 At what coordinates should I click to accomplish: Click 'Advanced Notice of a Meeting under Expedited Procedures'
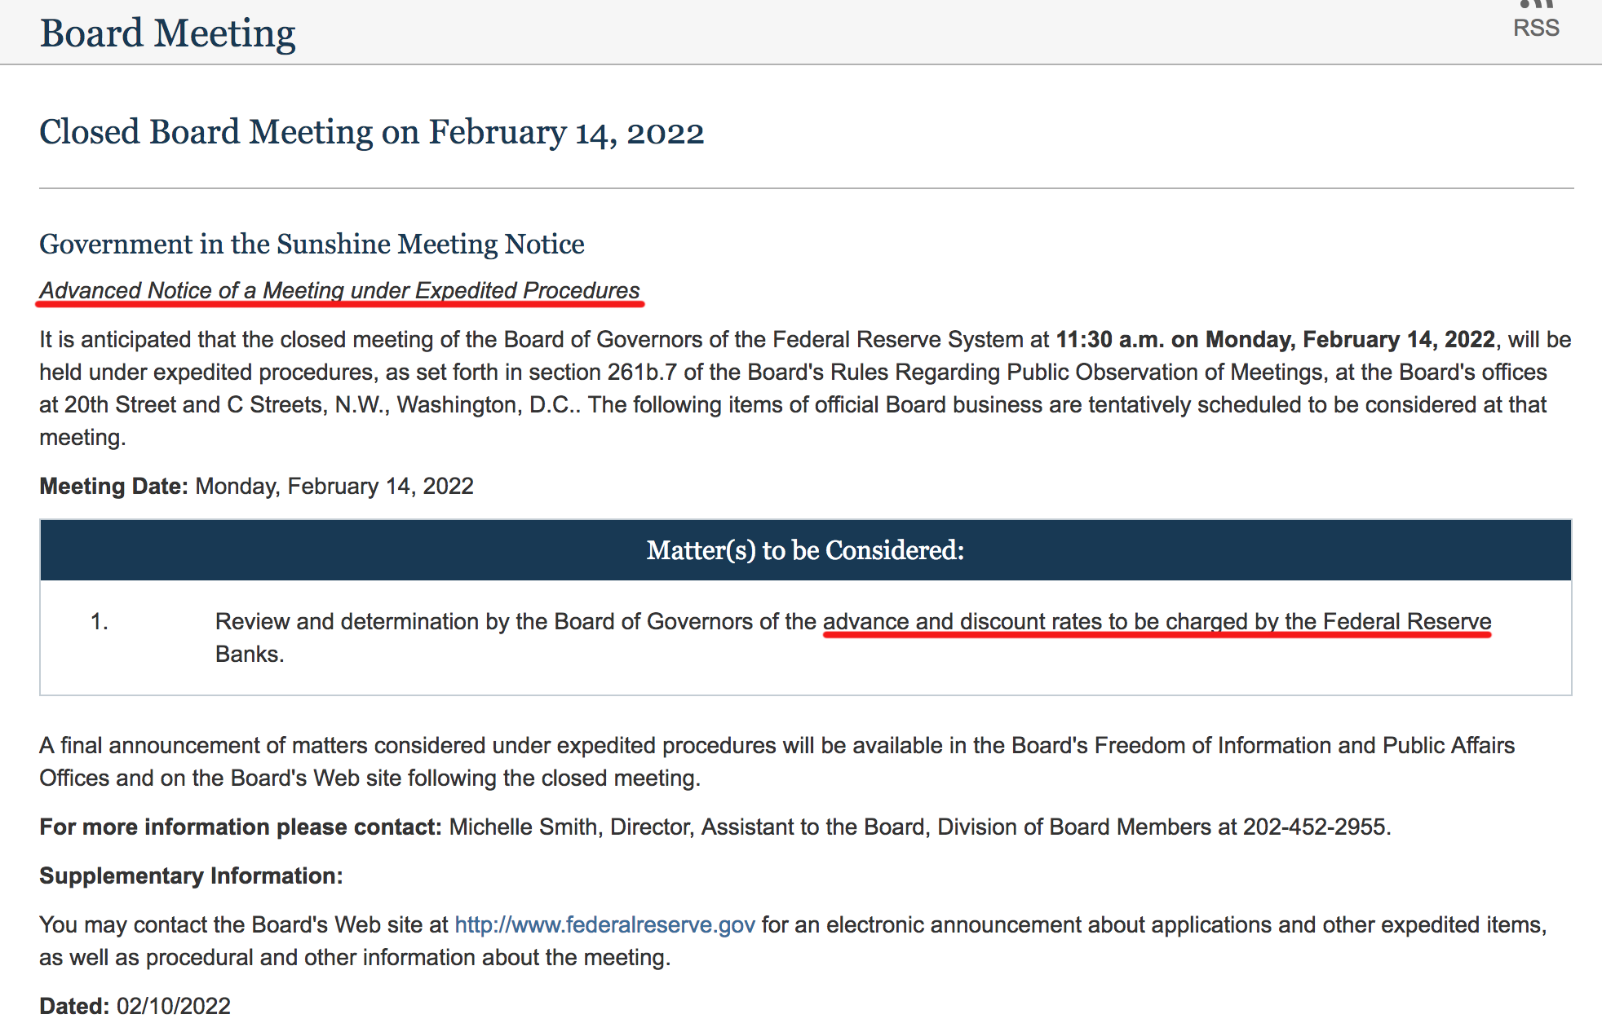[x=339, y=290]
